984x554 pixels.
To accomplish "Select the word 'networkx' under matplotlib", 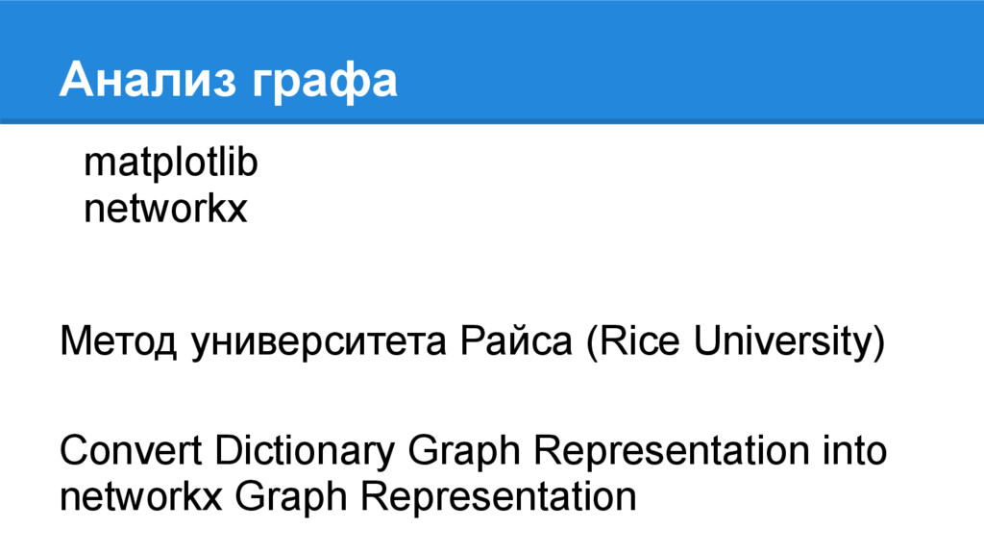I will (165, 209).
